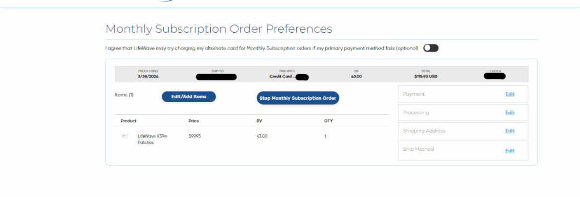Edit the Ship Method
This screenshot has height=197, width=580.
pyautogui.click(x=510, y=151)
